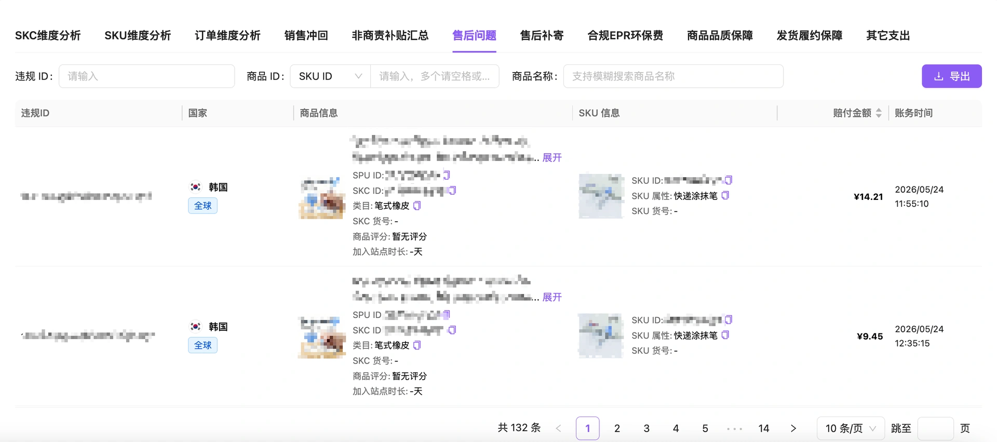Click the 全球 tag in the ¥14.21 row
This screenshot has height=442, width=997.
pos(203,206)
